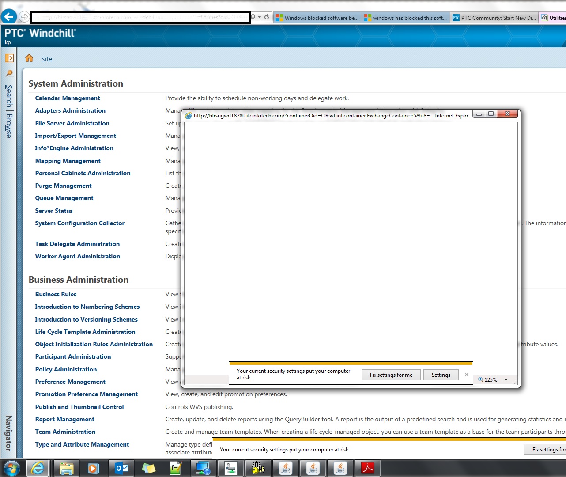The image size is (566, 477).
Task: Open Participant Administration
Action: (x=73, y=356)
